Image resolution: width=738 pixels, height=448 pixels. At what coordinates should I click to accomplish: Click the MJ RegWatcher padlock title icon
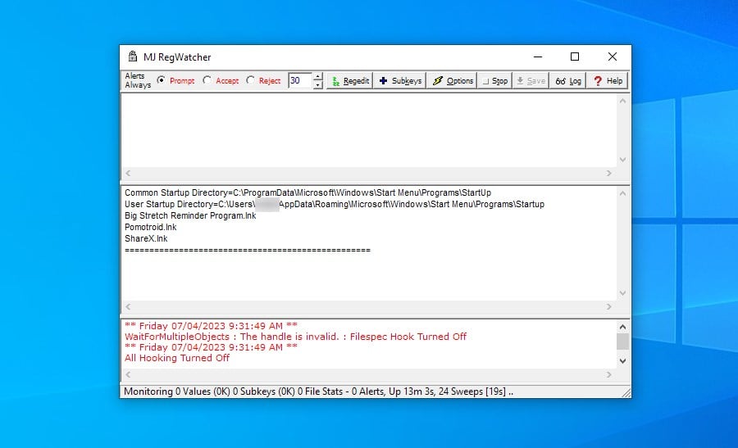point(133,57)
